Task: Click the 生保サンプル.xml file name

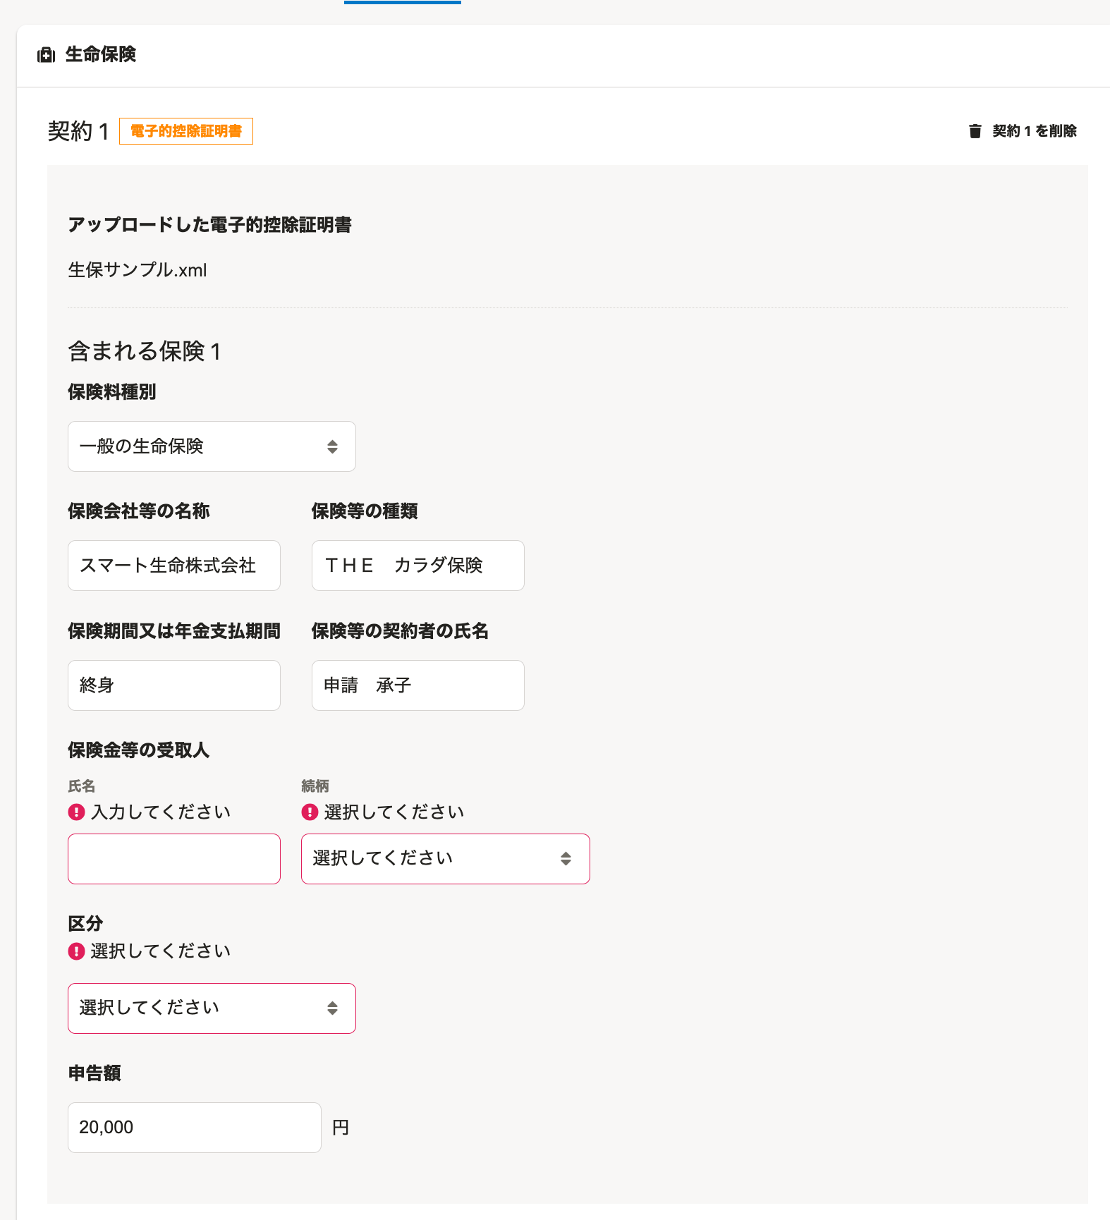Action: 138,270
